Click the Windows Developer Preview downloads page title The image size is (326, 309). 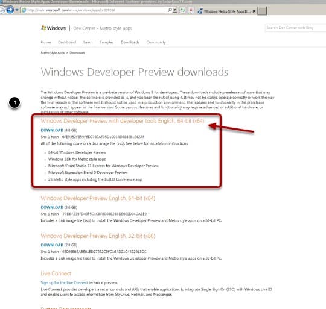135,72
